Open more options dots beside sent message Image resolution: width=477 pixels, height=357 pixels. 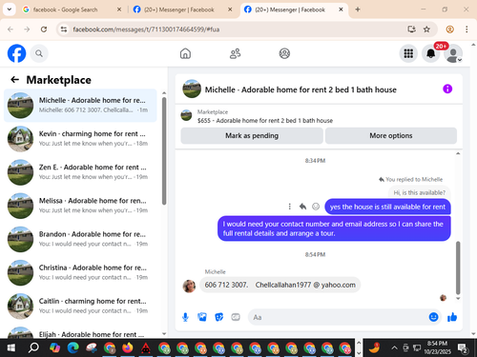coord(289,207)
